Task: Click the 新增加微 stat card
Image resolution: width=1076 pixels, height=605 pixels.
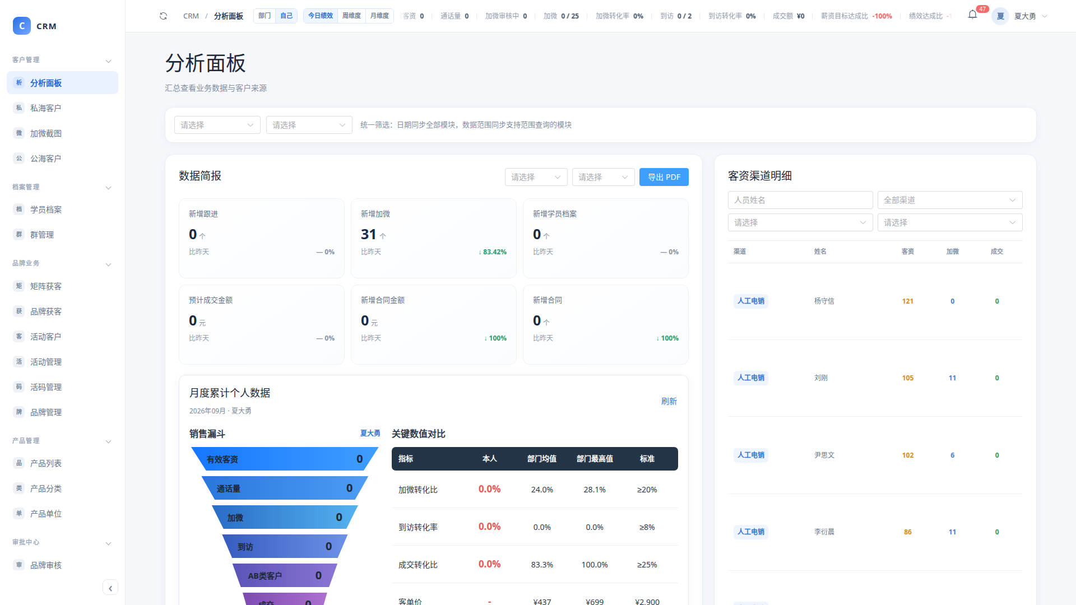Action: coord(434,238)
